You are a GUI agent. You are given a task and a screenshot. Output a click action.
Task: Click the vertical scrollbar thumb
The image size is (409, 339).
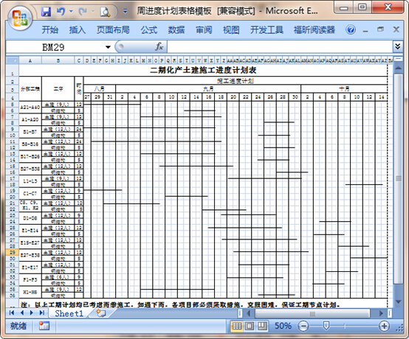coord(399,178)
